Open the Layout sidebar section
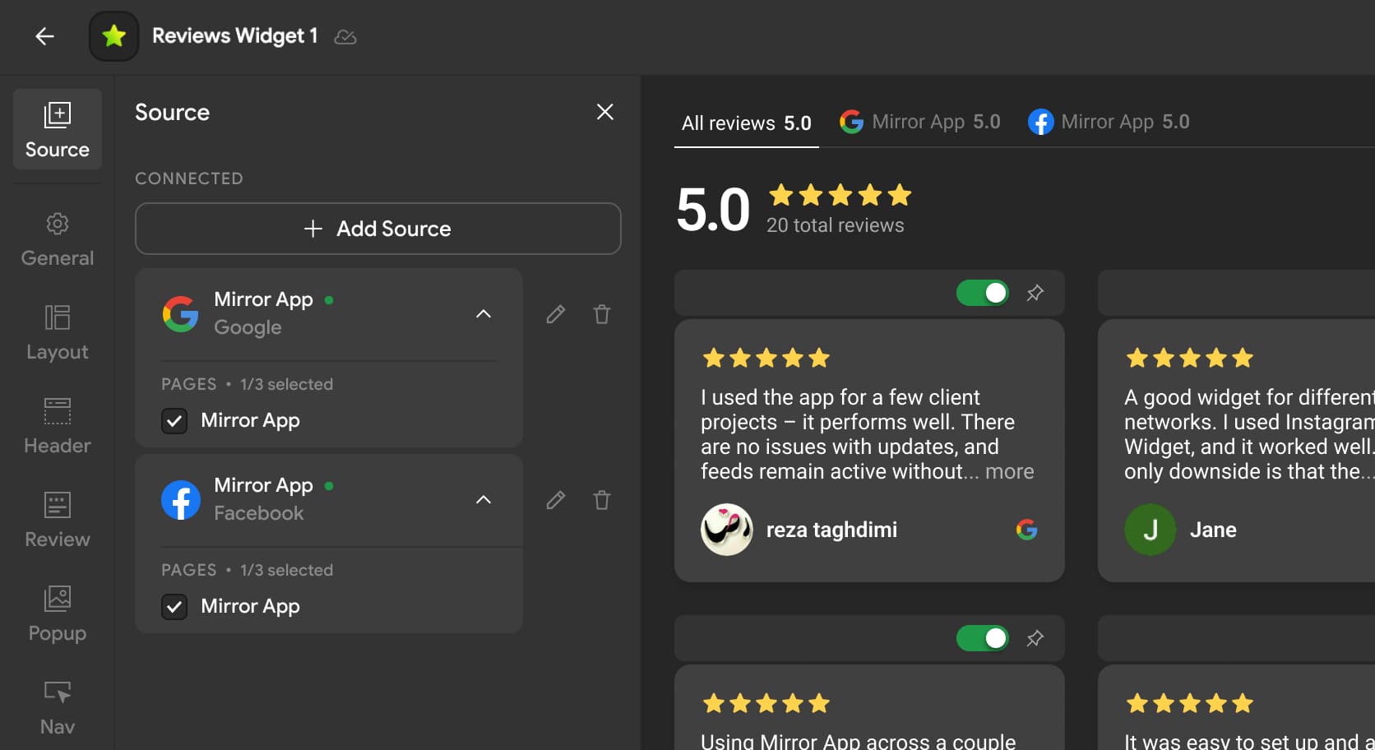Screen dimensions: 1375x750 pyautogui.click(x=58, y=333)
